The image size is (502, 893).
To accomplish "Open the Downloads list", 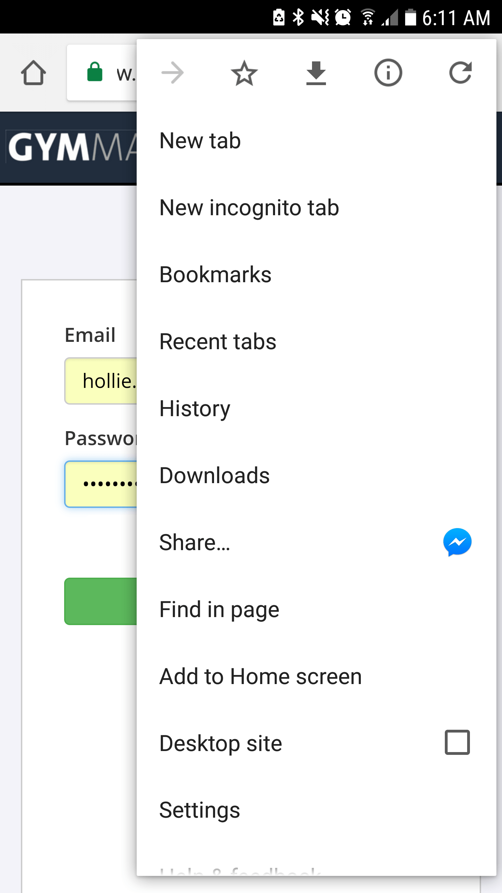I will (x=317, y=475).
